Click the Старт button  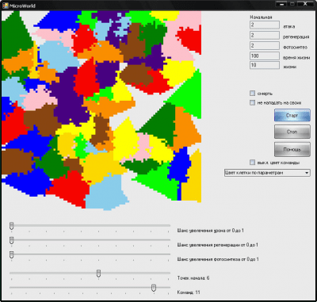292,116
